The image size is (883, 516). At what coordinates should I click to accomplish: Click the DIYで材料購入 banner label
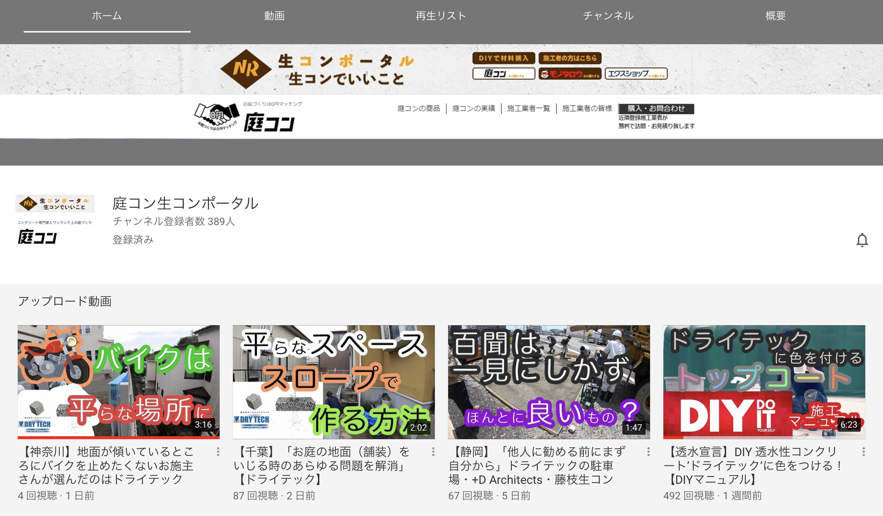504,58
